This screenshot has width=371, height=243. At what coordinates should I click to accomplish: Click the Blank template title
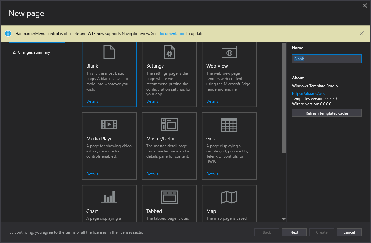[92, 66]
